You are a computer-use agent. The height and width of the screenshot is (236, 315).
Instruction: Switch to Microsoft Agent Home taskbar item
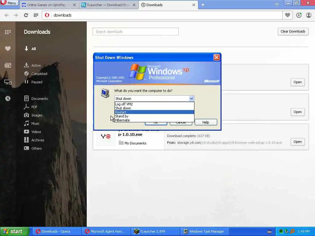click(106, 231)
